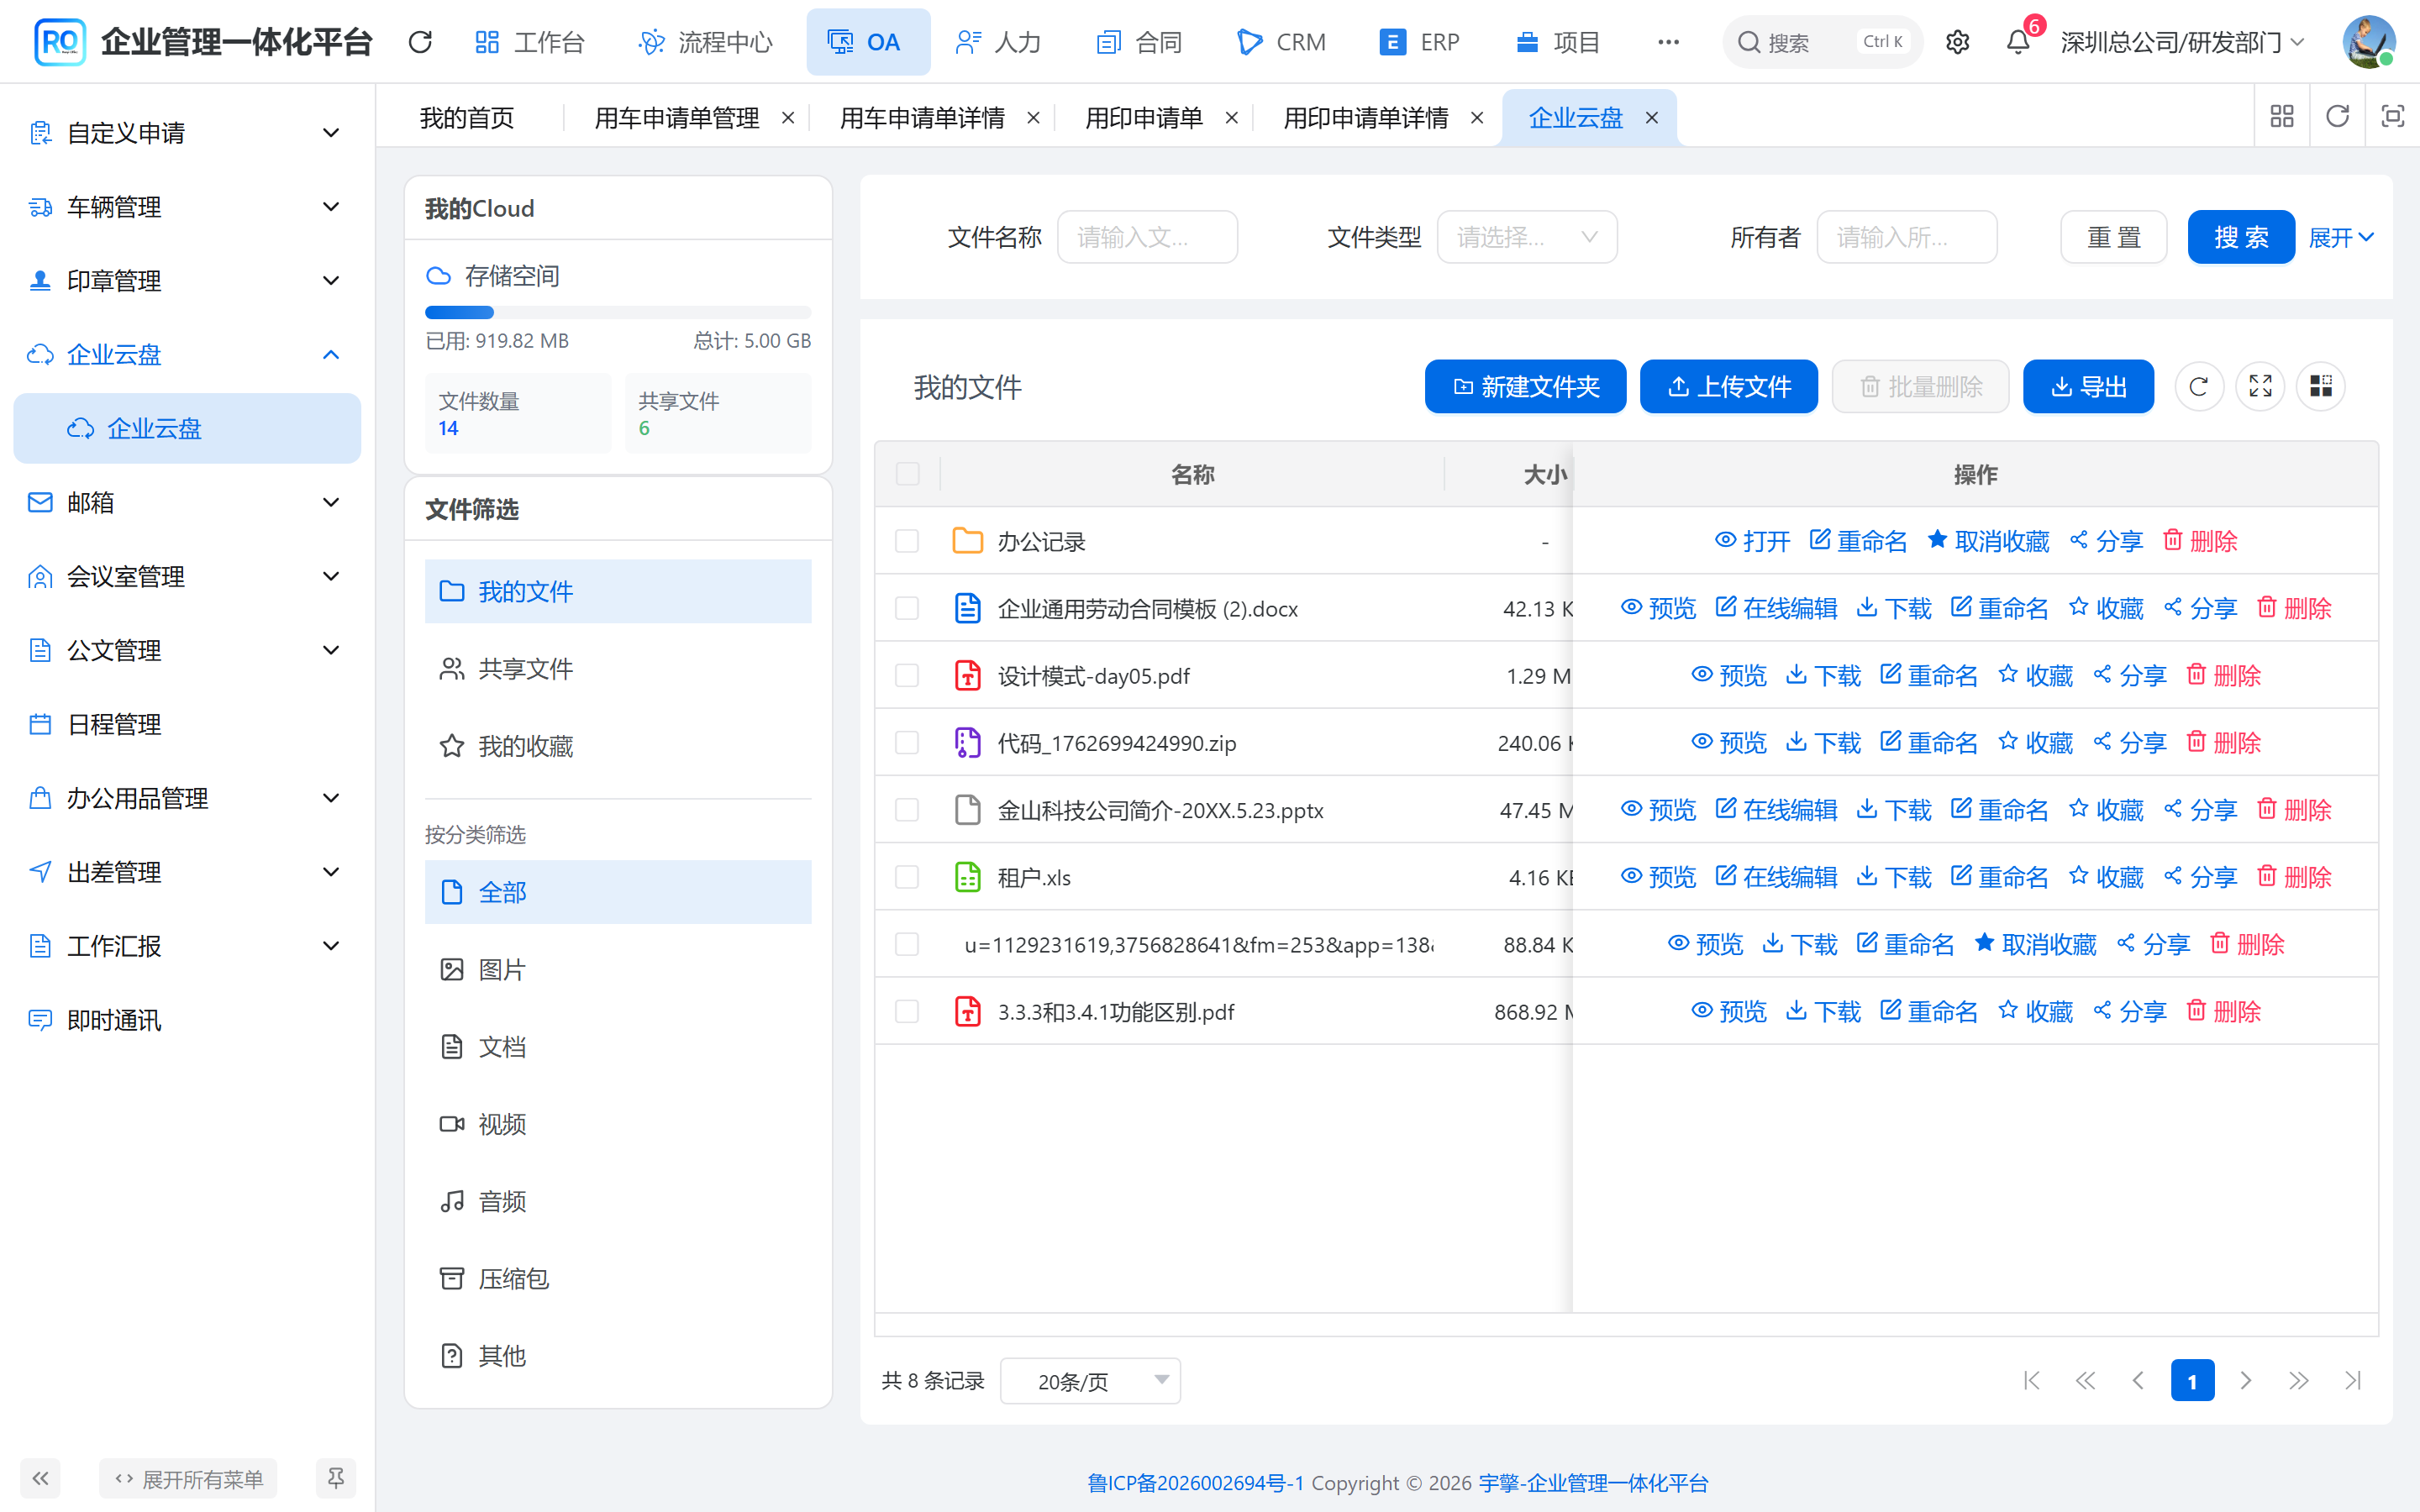Screen dimensions: 2420x1512
Task: Close the 用车申请单管理 tab
Action: coord(788,118)
